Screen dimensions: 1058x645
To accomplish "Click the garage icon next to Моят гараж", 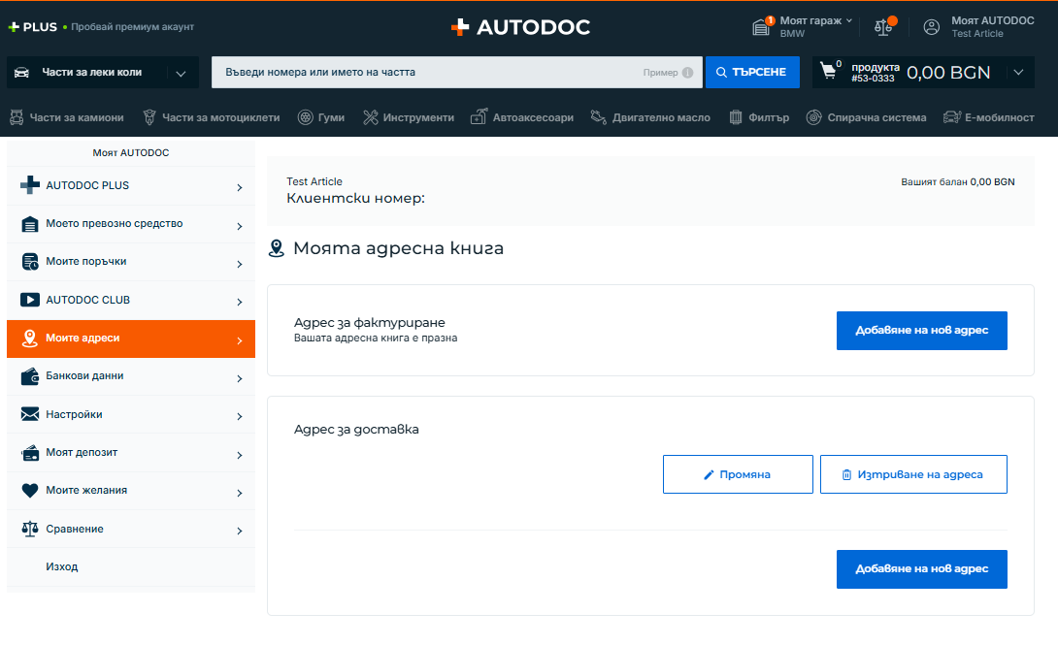I will point(762,27).
